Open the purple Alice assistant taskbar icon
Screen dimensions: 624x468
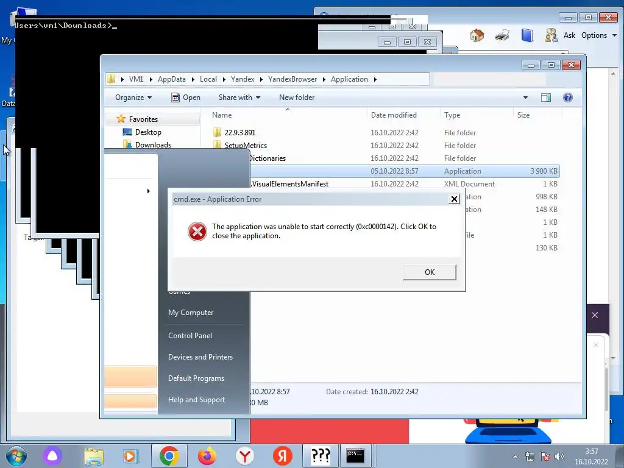pos(52,456)
